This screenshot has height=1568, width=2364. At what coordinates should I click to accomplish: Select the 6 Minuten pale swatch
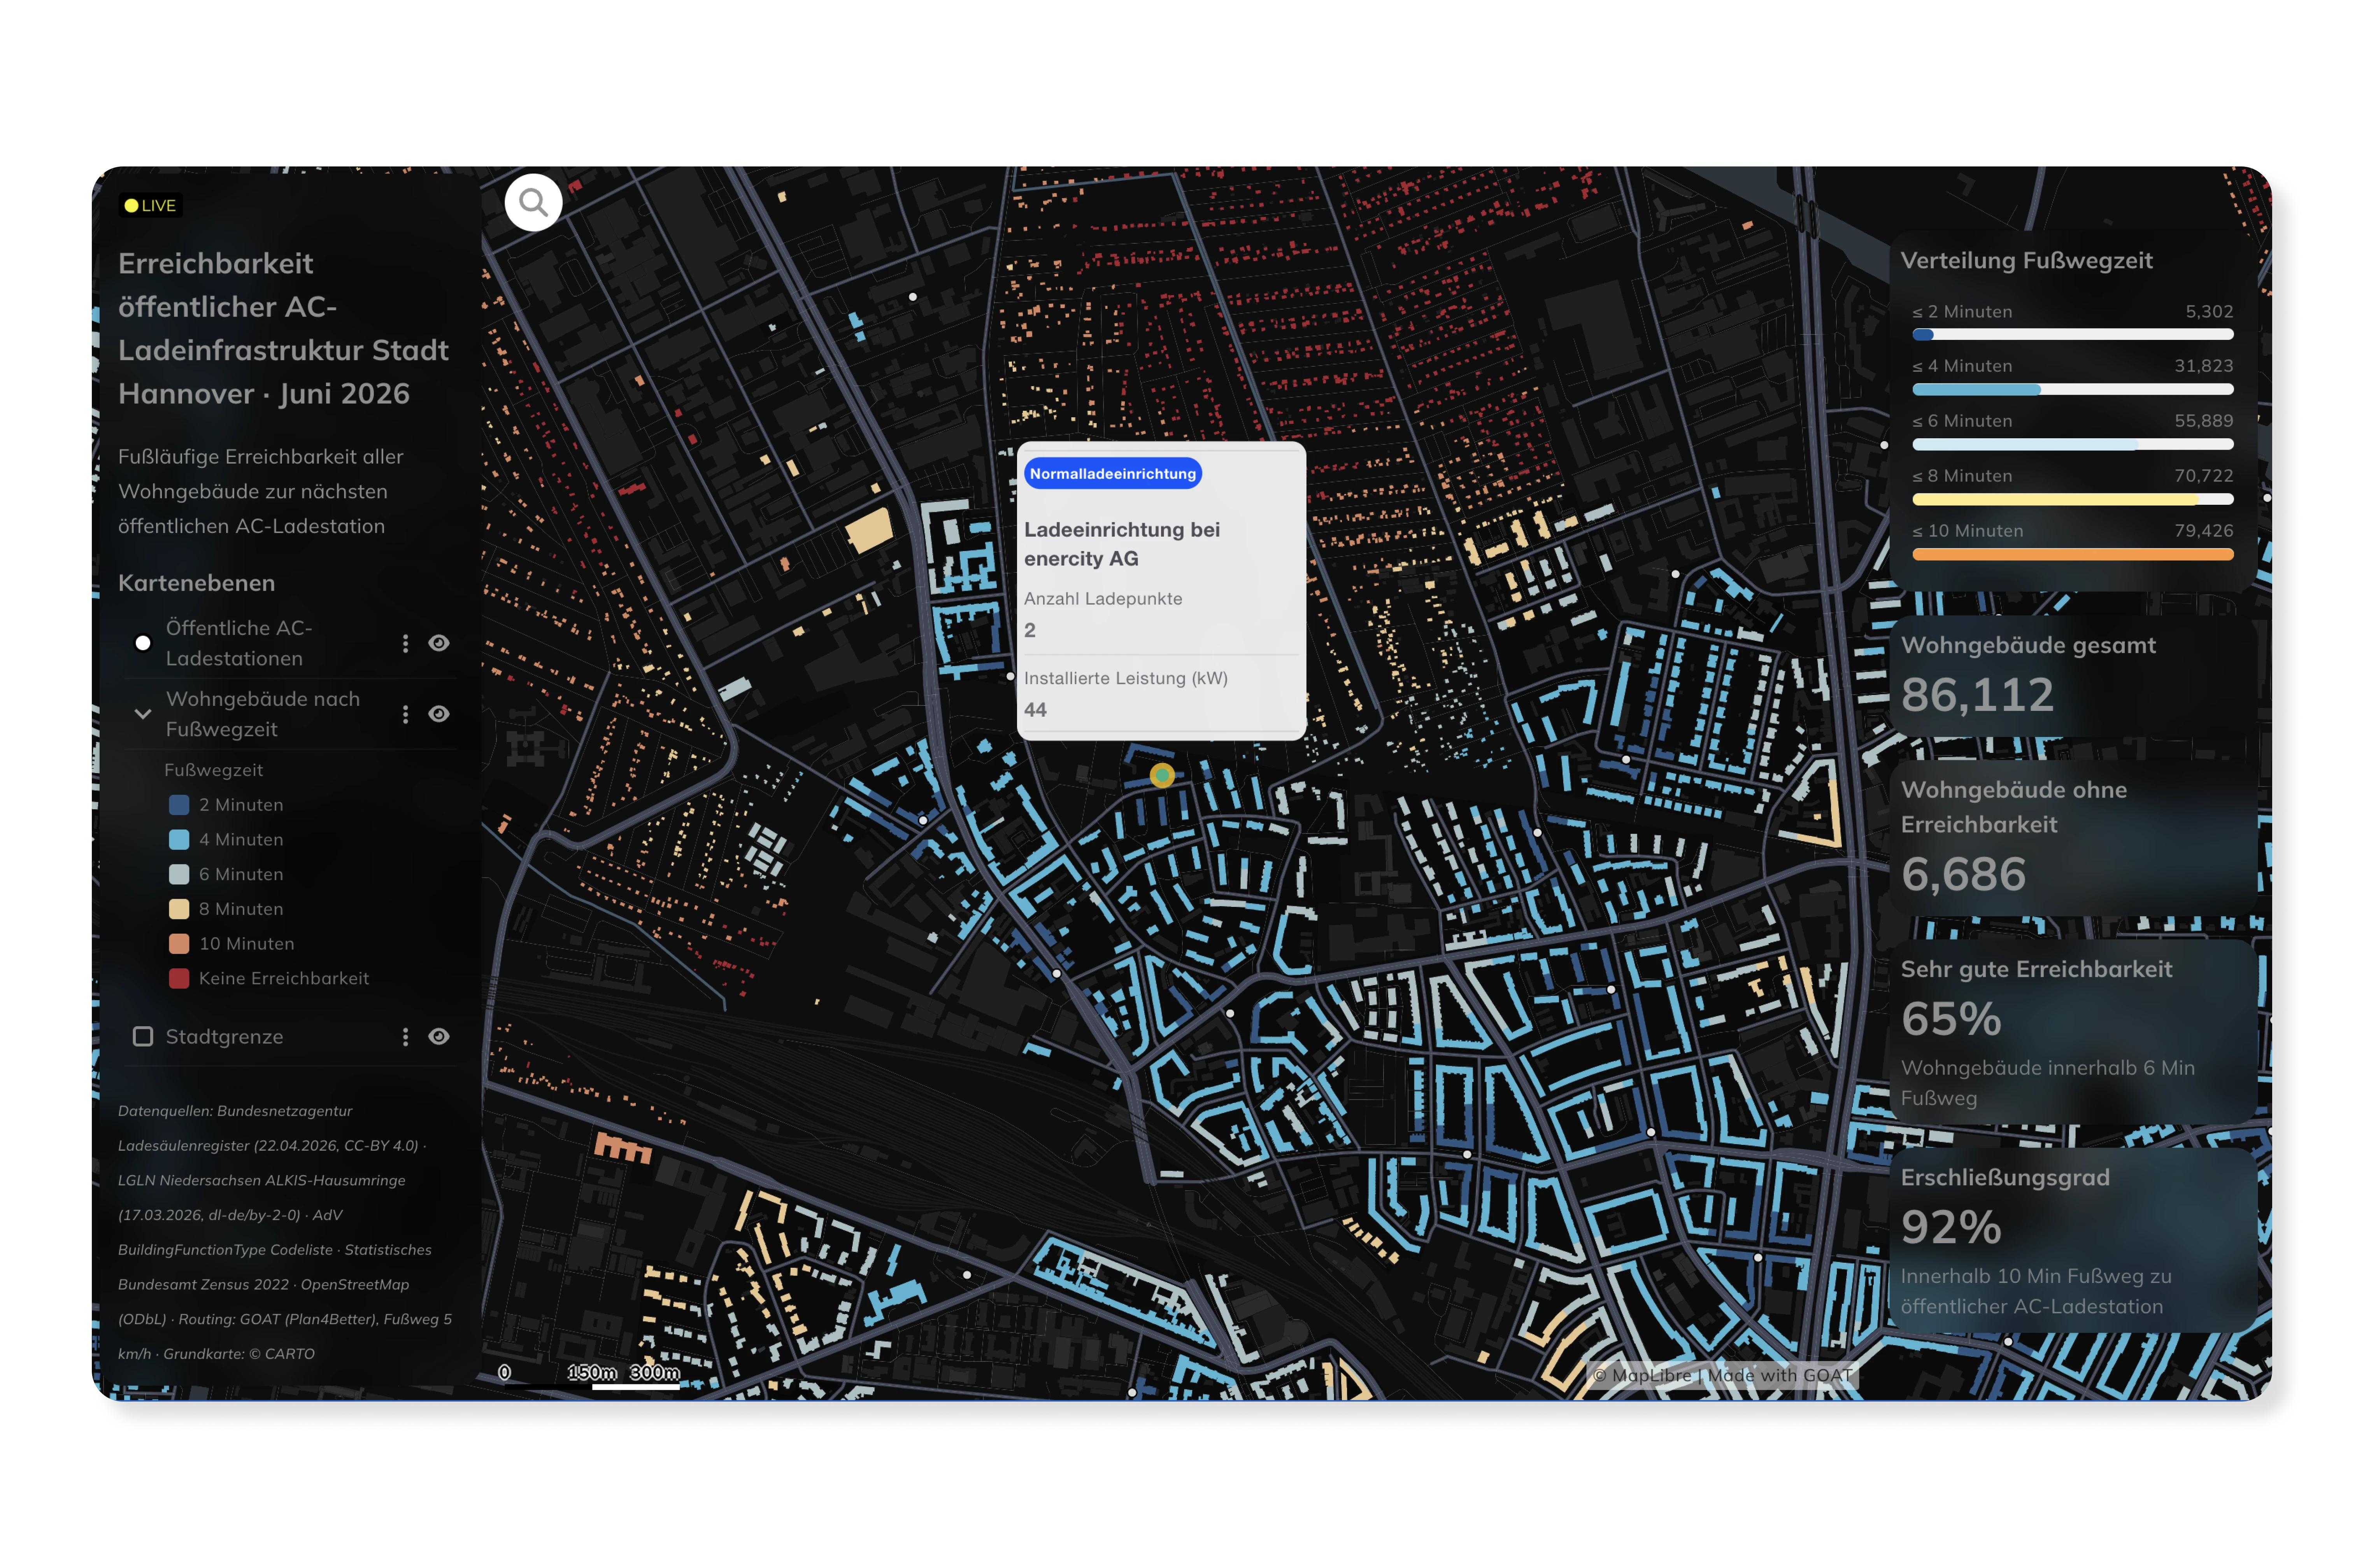(179, 874)
